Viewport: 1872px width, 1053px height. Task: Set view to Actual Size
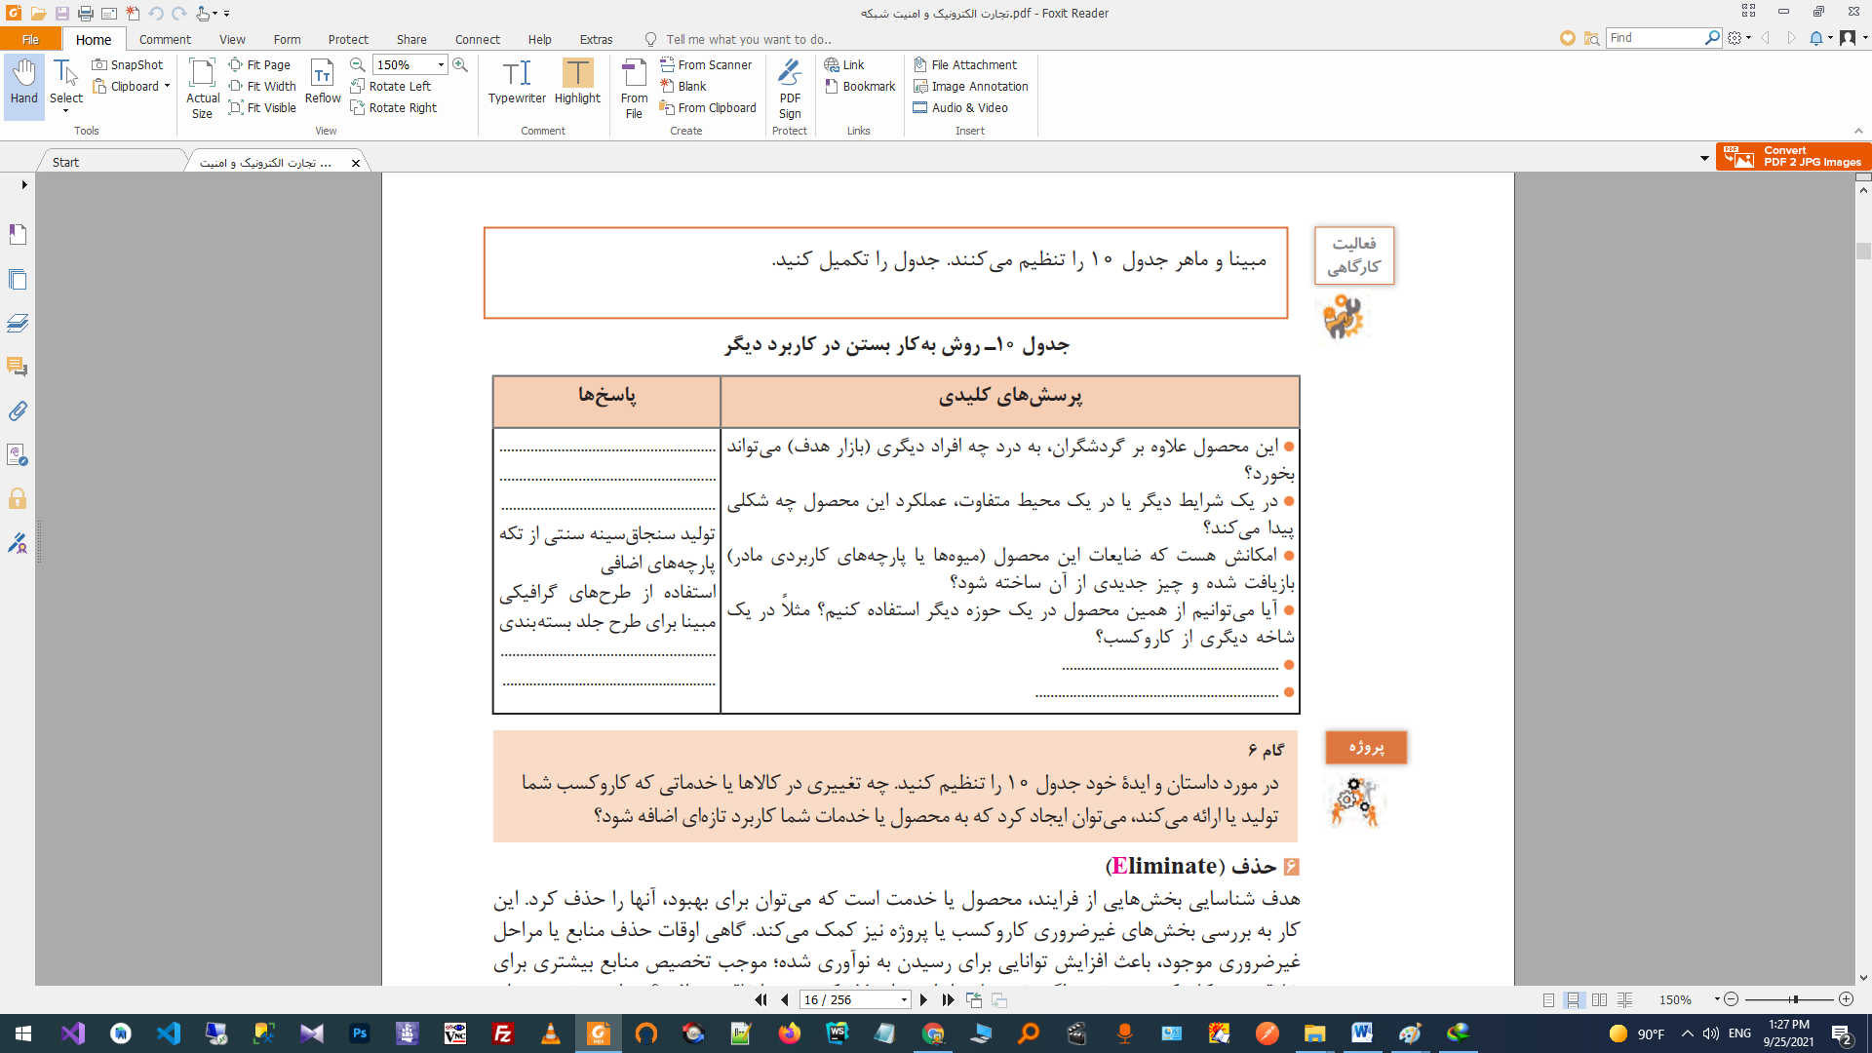203,88
